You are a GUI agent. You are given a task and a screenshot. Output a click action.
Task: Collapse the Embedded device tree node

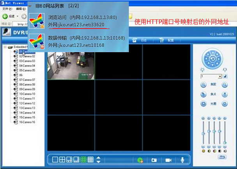(x=5, y=47)
